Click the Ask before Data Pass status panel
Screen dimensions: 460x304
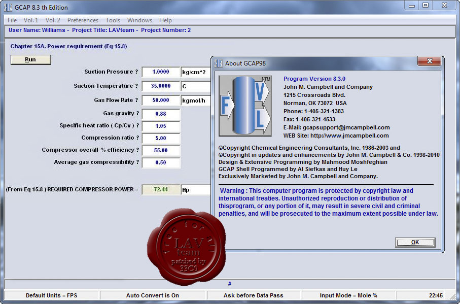pyautogui.click(x=254, y=295)
